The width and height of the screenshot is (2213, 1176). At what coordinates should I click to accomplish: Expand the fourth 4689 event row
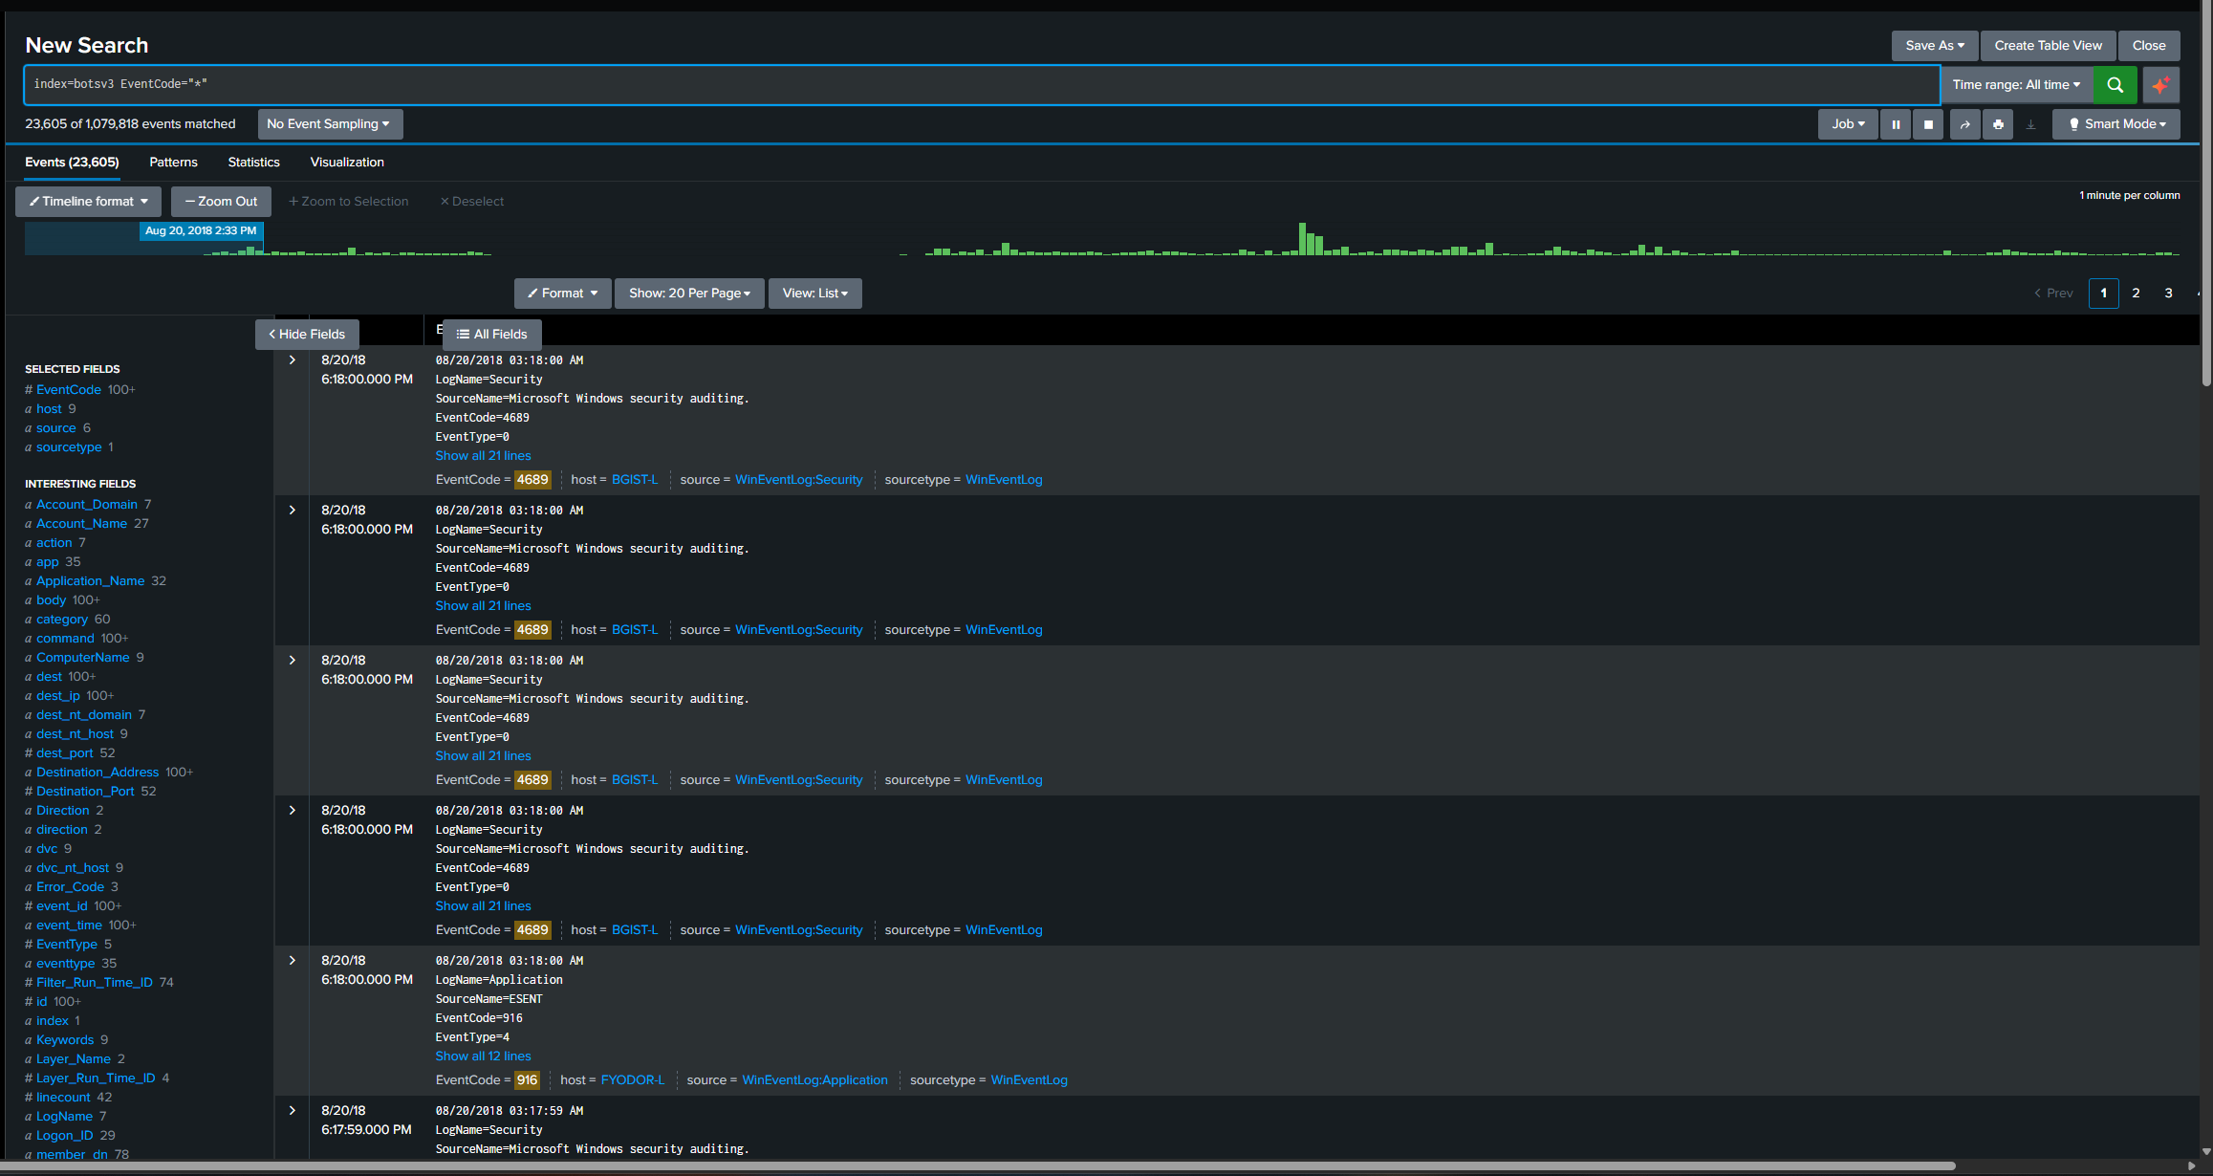tap(293, 811)
